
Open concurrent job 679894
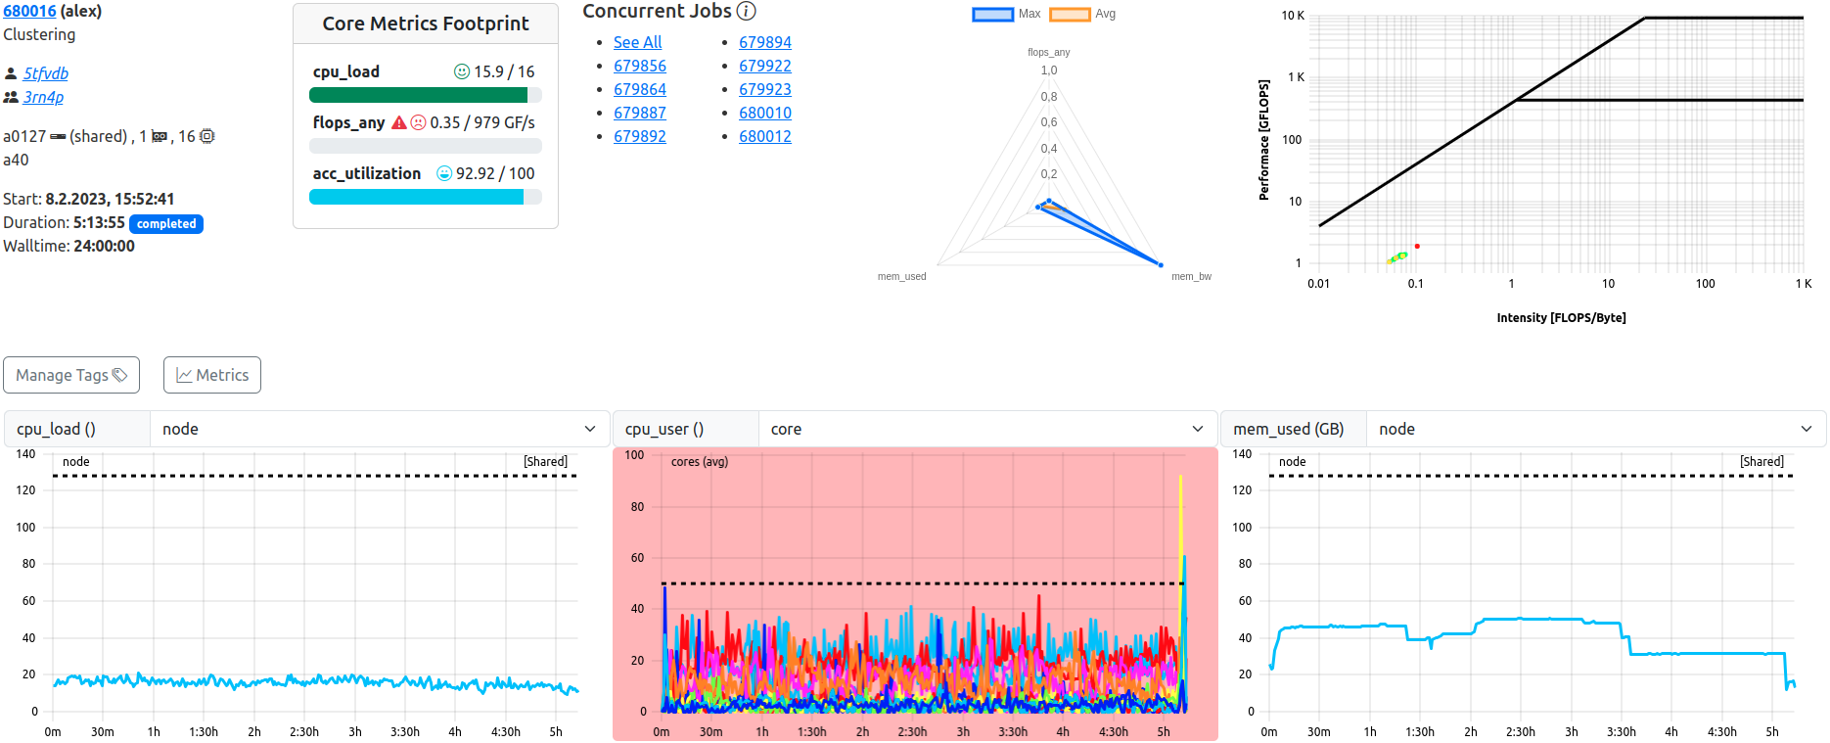tap(765, 42)
